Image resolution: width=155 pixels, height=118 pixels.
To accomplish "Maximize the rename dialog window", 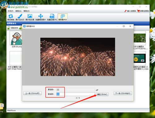I will point(124,26).
